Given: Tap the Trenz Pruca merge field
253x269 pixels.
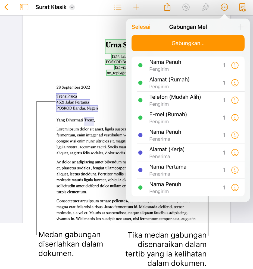Looking at the screenshot, I should point(67,96).
